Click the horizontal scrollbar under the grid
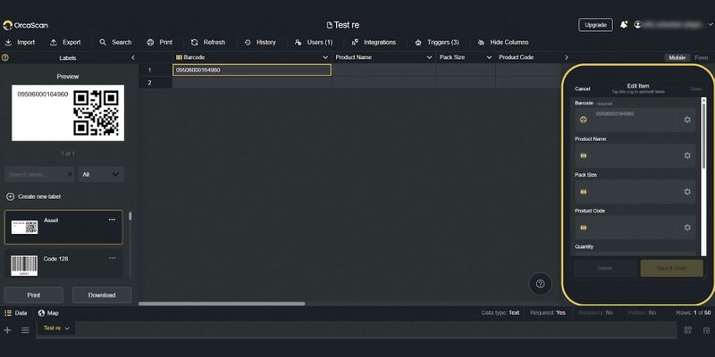This screenshot has width=715, height=357. [x=223, y=304]
